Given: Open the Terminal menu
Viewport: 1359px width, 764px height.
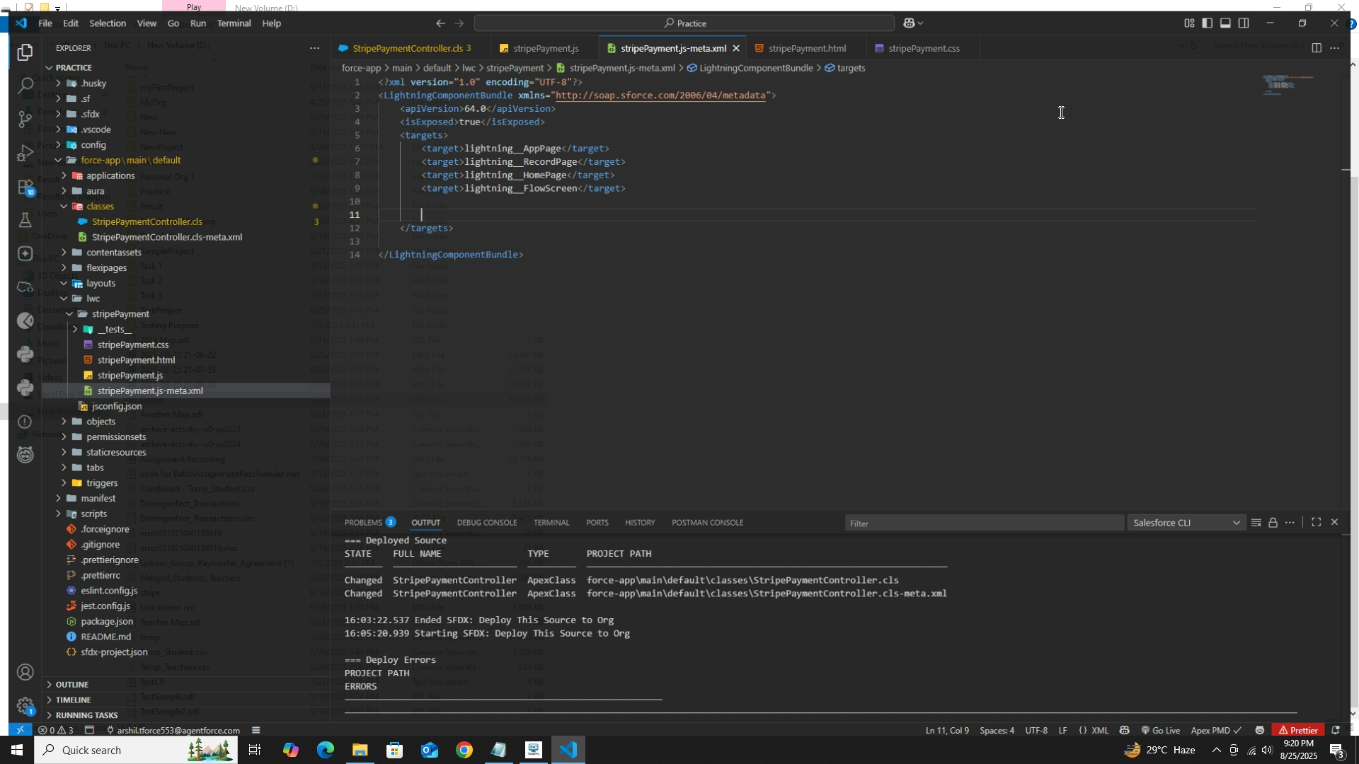Looking at the screenshot, I should [x=234, y=23].
